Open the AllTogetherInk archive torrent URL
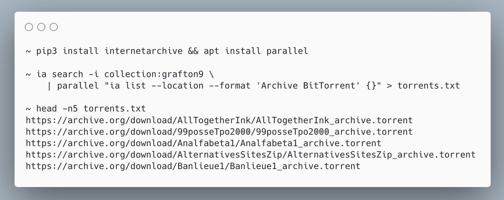This screenshot has width=504, height=200. 219,120
